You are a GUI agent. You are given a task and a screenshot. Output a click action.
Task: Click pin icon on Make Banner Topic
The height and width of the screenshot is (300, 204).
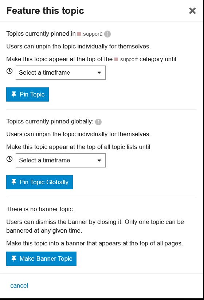click(14, 258)
